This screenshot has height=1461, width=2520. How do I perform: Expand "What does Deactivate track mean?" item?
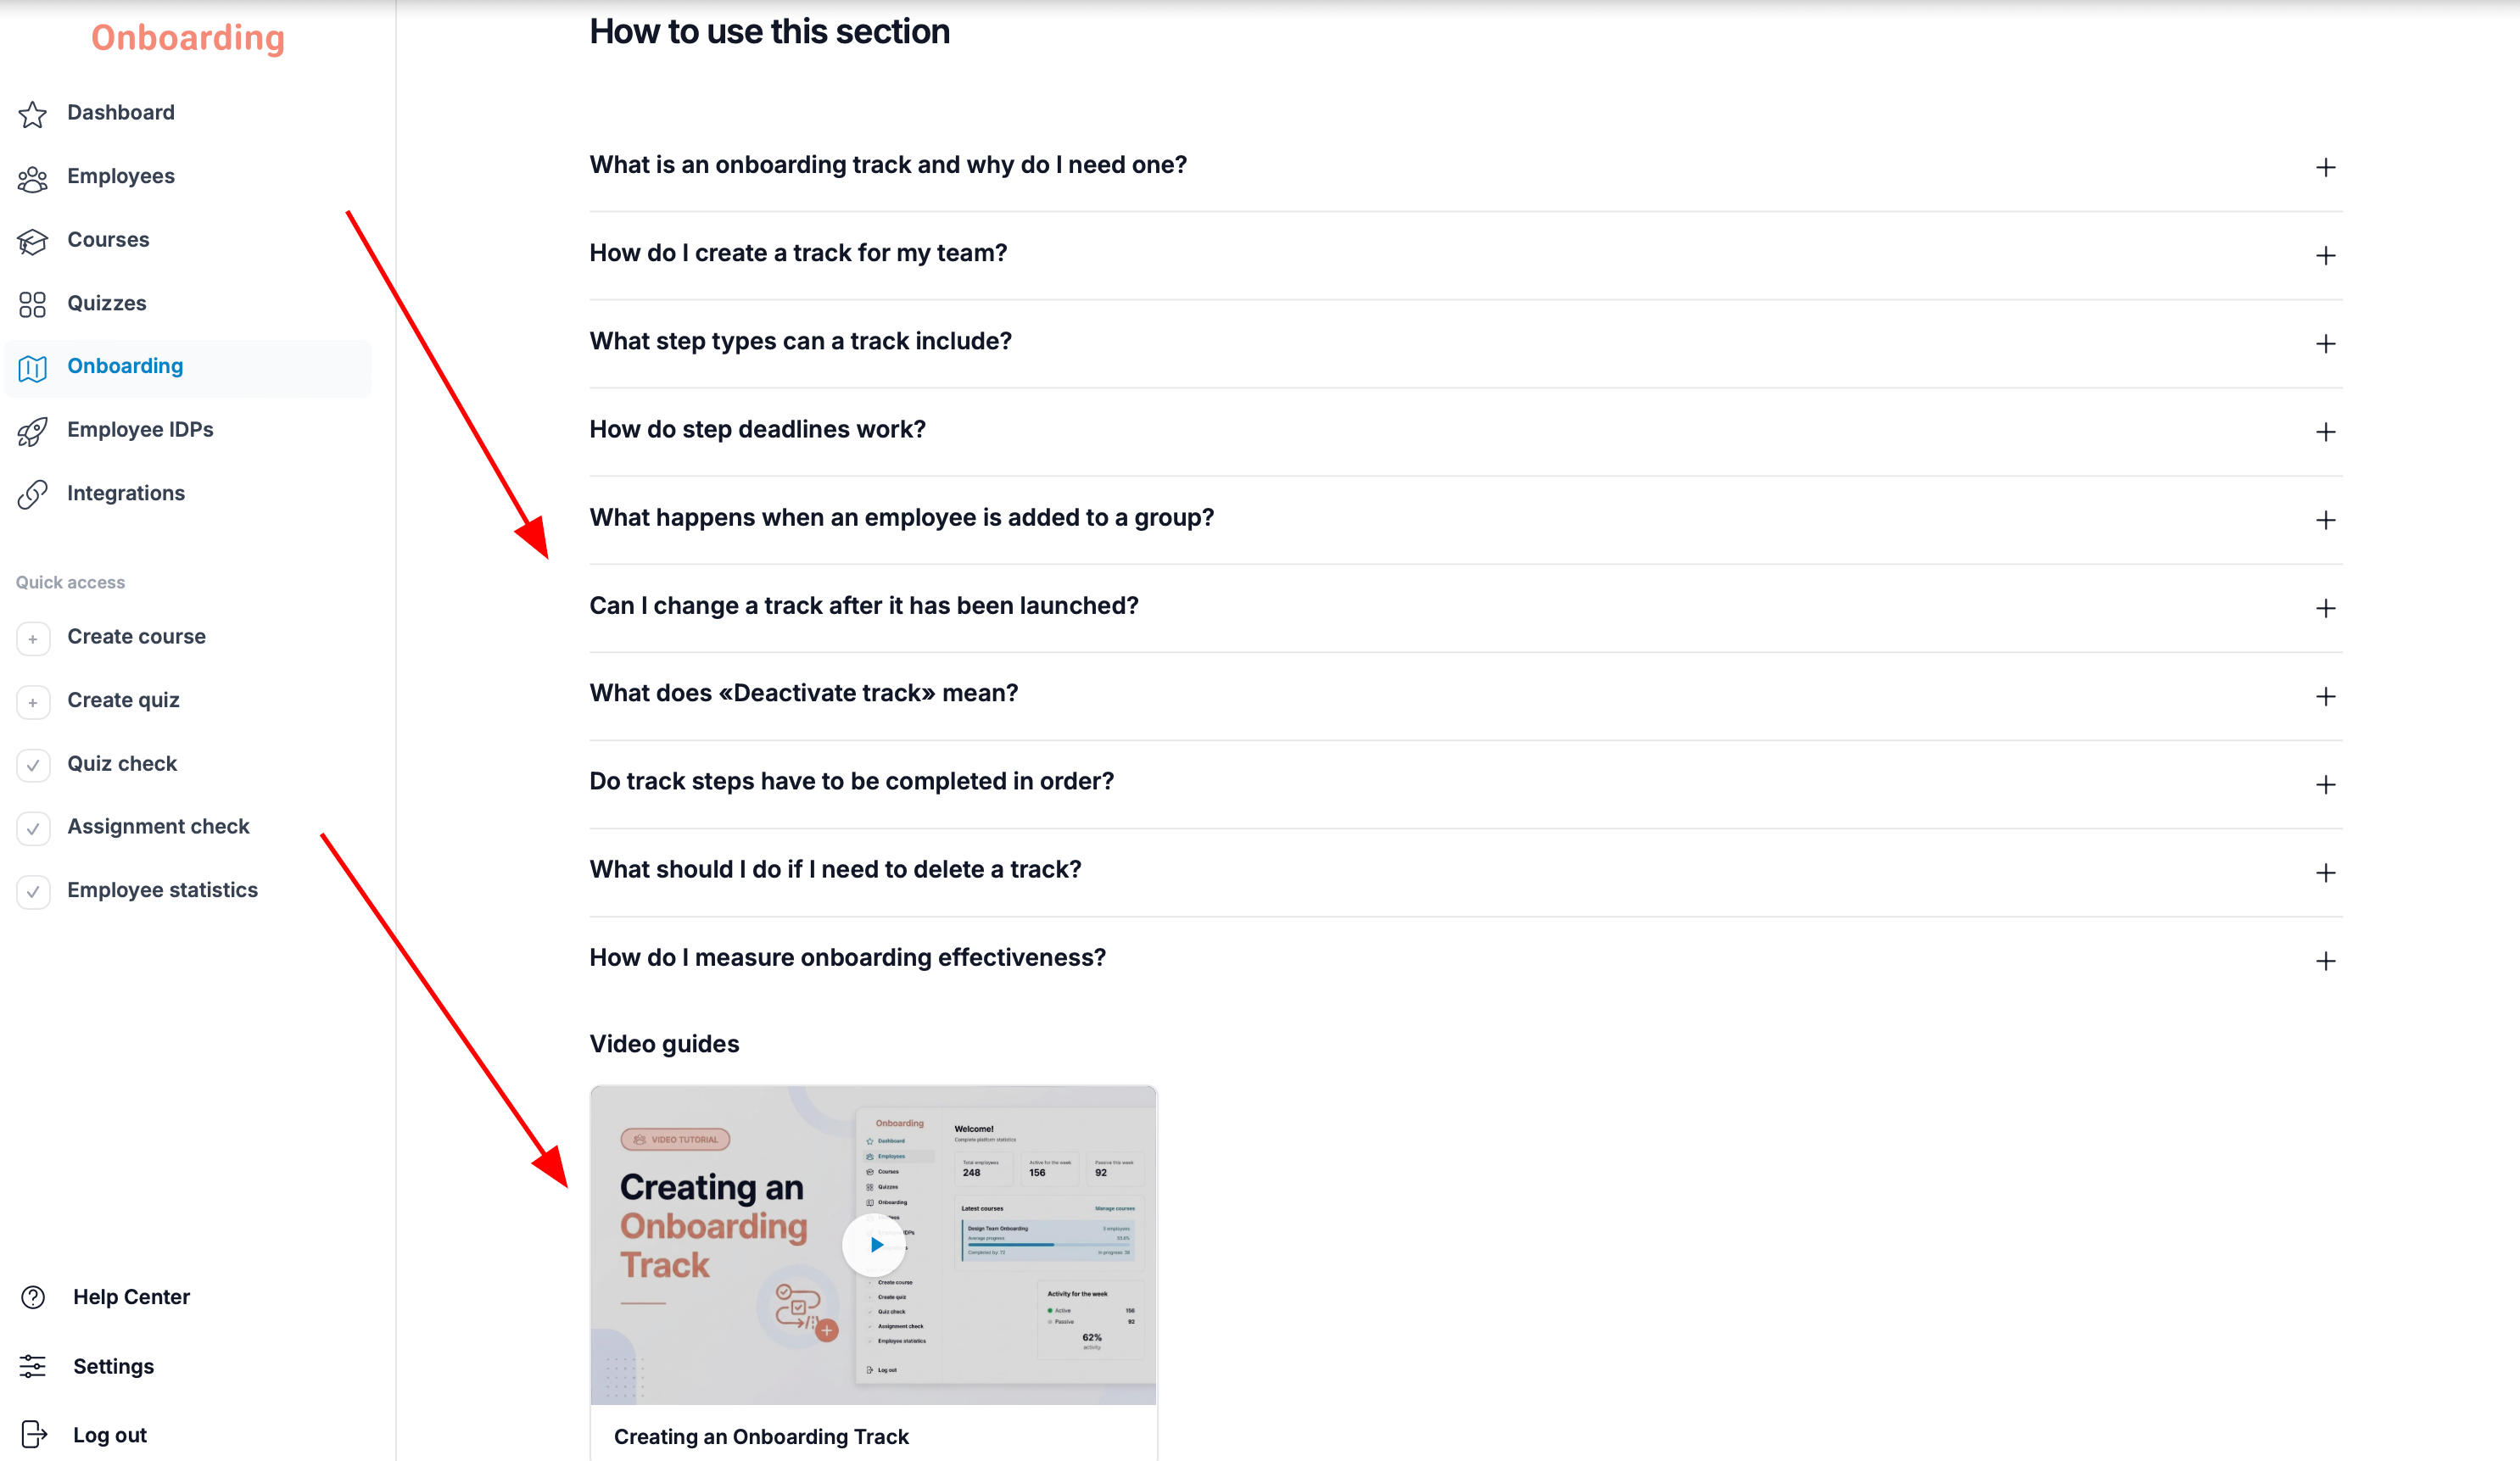click(1465, 695)
